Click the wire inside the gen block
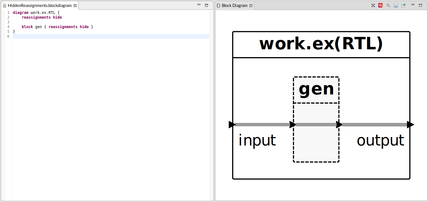Screen dimensions: 428x202 316,125
